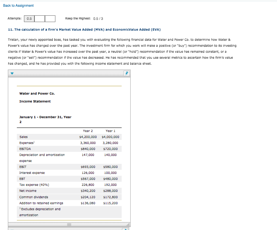Image resolution: width=277 pixels, height=230 pixels.
Task: Click the Year 1 column header
Action: pyautogui.click(x=110, y=131)
